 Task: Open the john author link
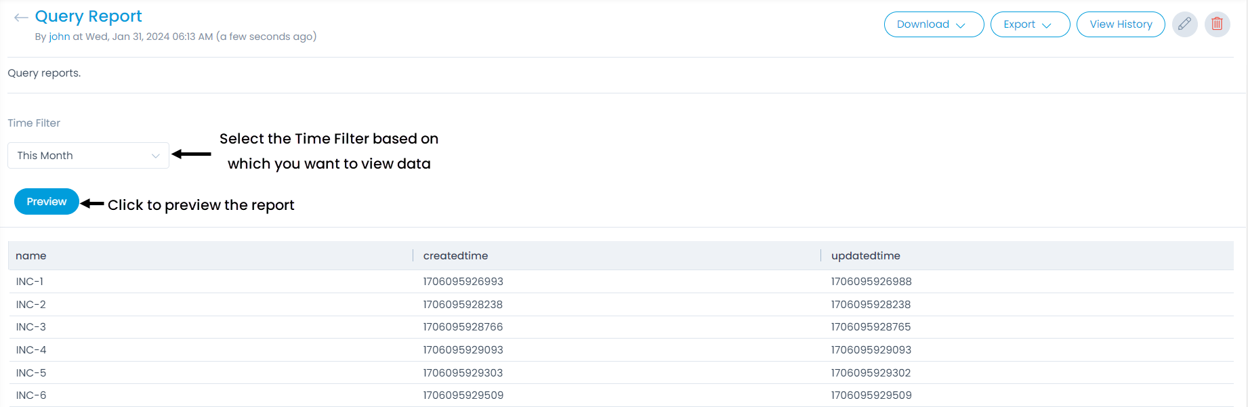click(59, 37)
